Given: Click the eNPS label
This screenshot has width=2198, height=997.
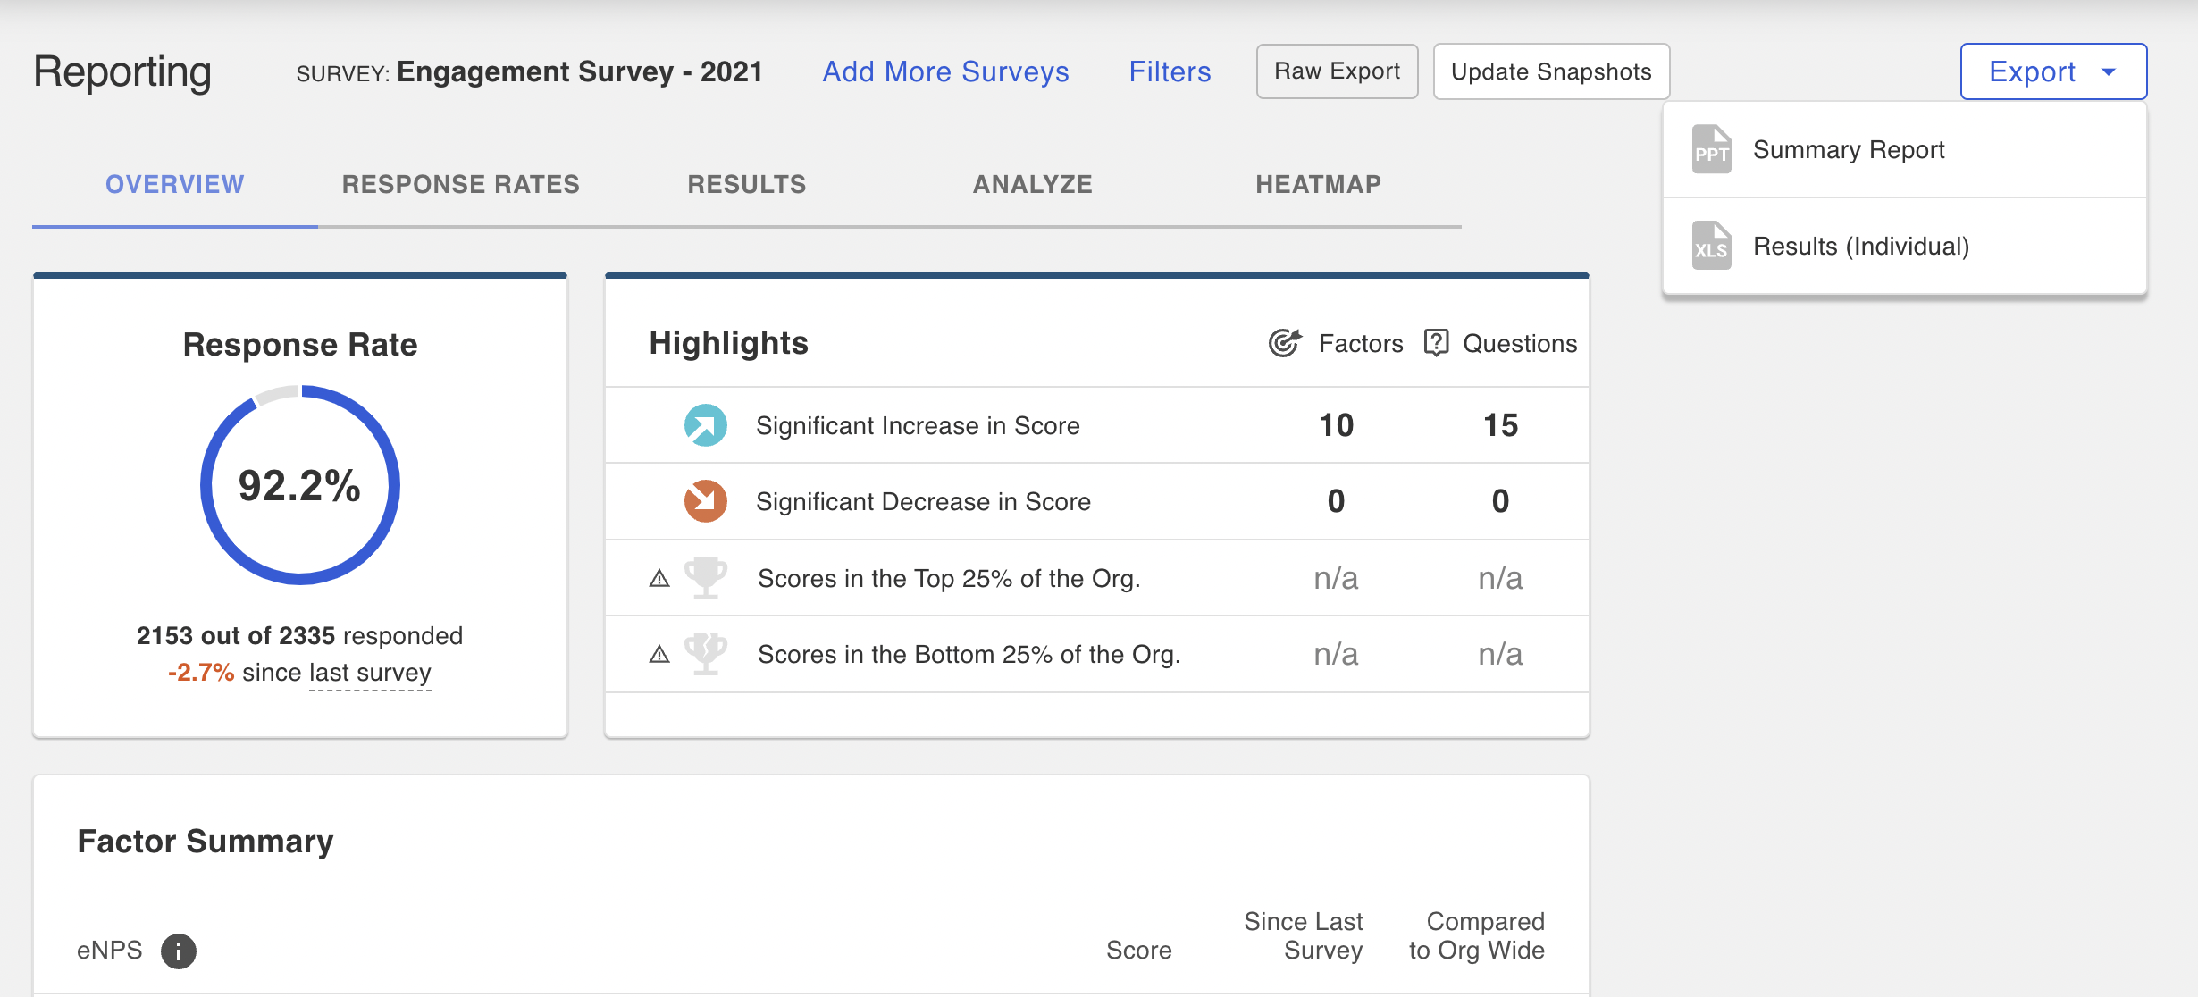Looking at the screenshot, I should (x=110, y=951).
